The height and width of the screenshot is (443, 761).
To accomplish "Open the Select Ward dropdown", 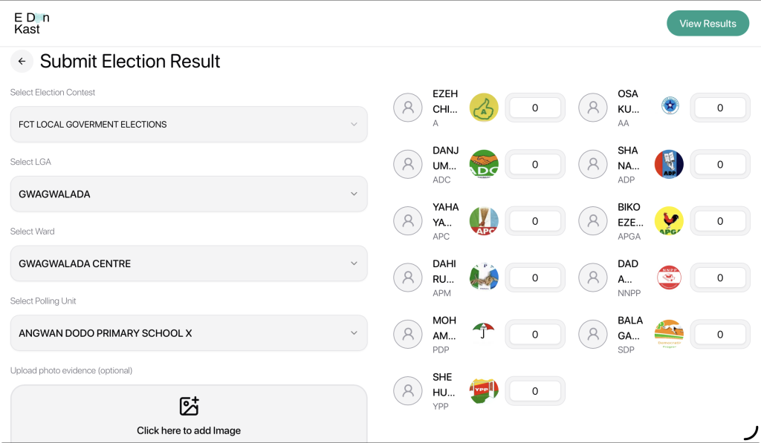I will coord(189,263).
